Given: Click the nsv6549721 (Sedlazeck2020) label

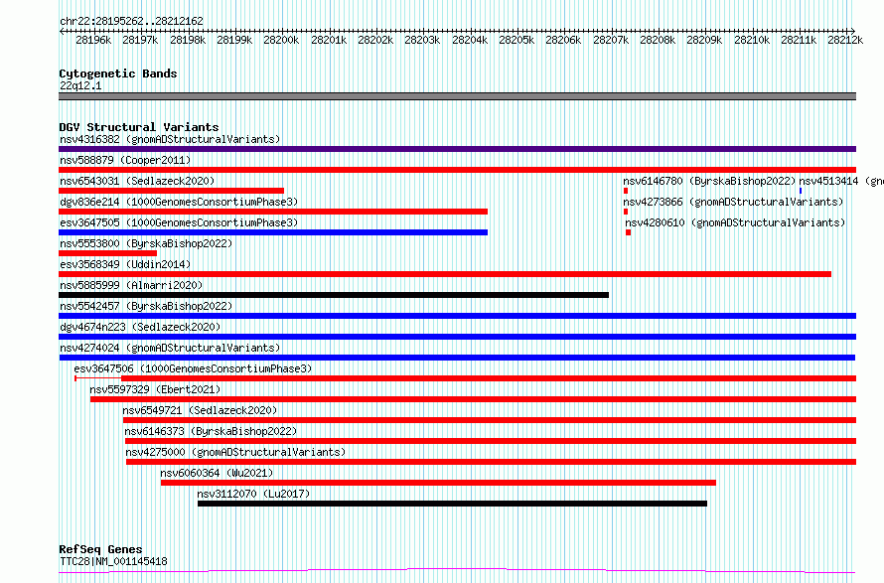Looking at the screenshot, I should [200, 410].
